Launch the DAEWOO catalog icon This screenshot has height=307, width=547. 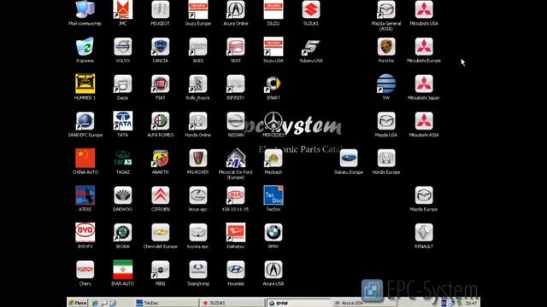(123, 195)
